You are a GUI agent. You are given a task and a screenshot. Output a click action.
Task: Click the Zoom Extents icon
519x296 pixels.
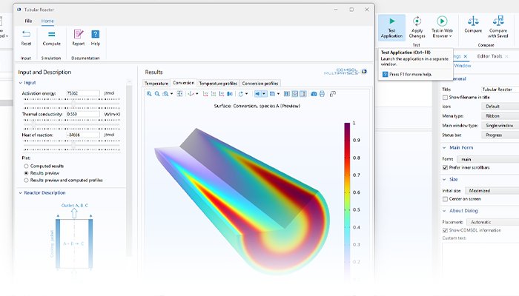pos(179,94)
